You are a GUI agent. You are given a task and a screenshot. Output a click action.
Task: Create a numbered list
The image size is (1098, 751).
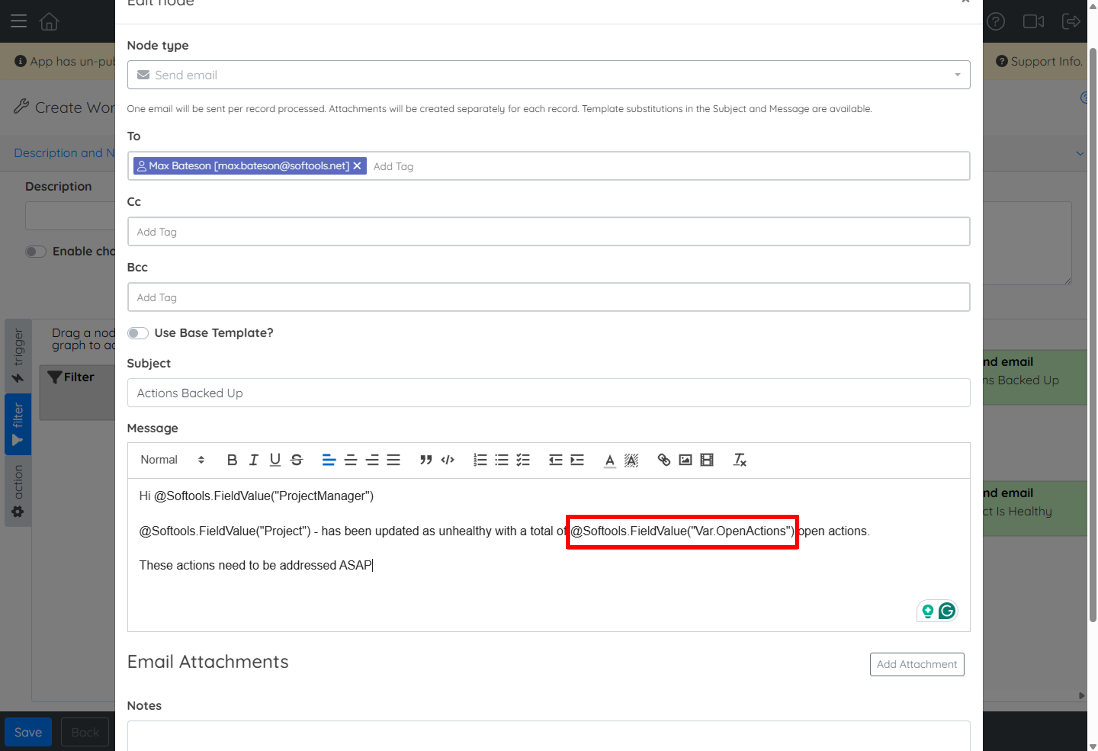480,460
